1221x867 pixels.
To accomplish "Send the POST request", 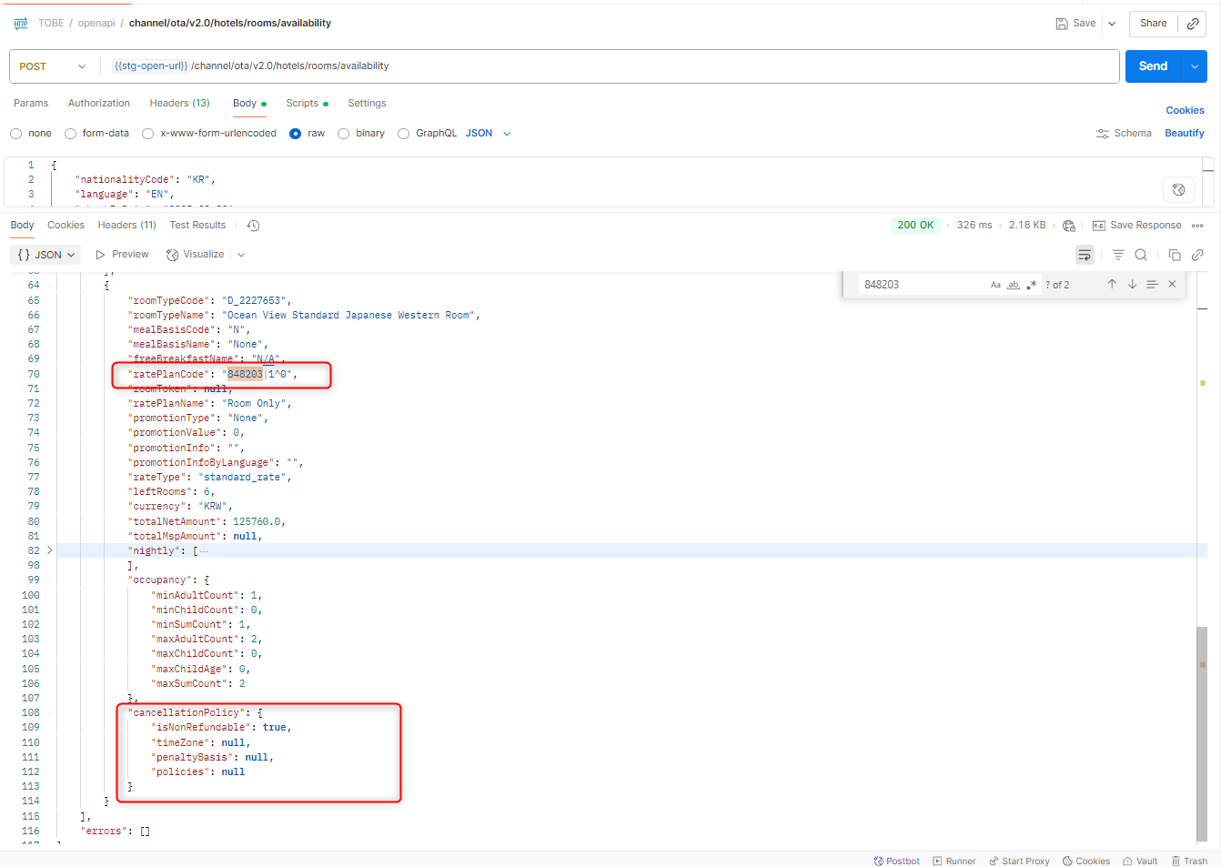I will point(1153,66).
